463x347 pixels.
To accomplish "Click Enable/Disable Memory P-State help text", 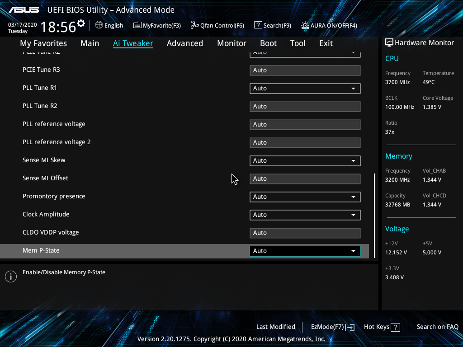I will click(64, 272).
